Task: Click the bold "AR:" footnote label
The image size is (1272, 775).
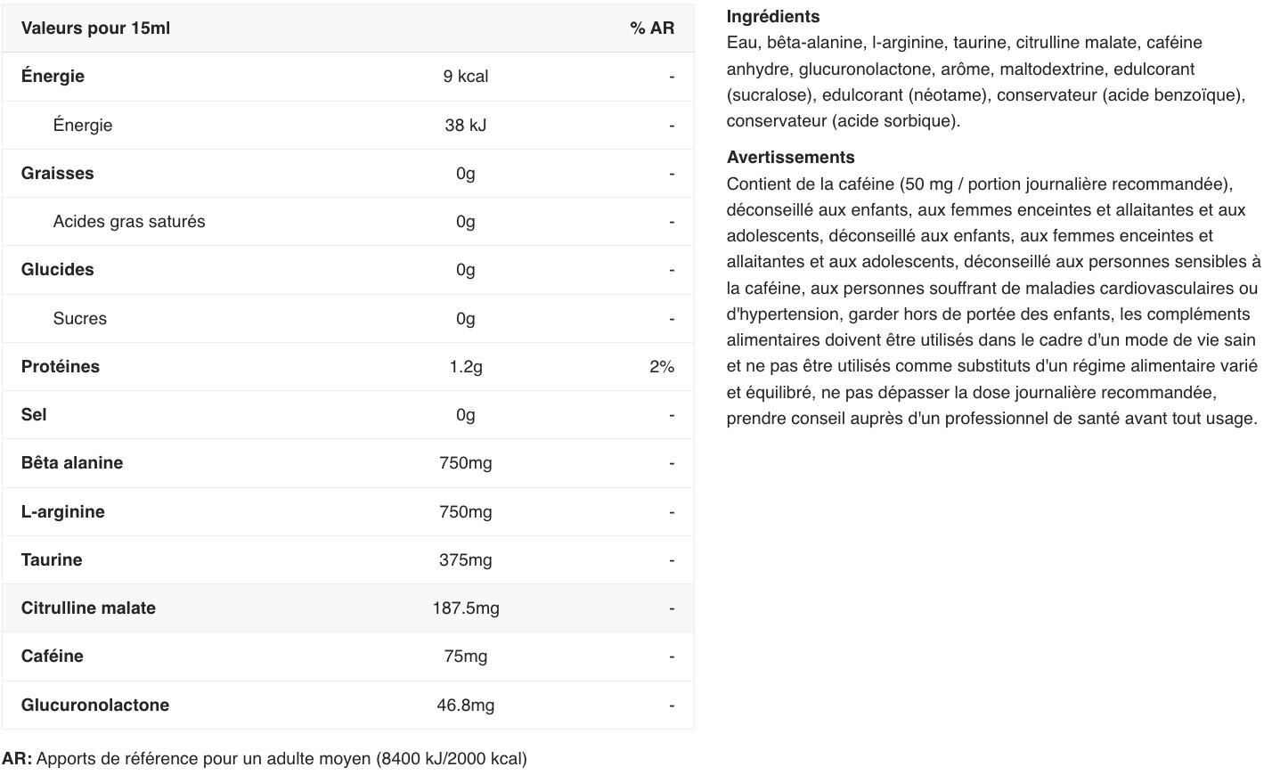Action: click(17, 759)
